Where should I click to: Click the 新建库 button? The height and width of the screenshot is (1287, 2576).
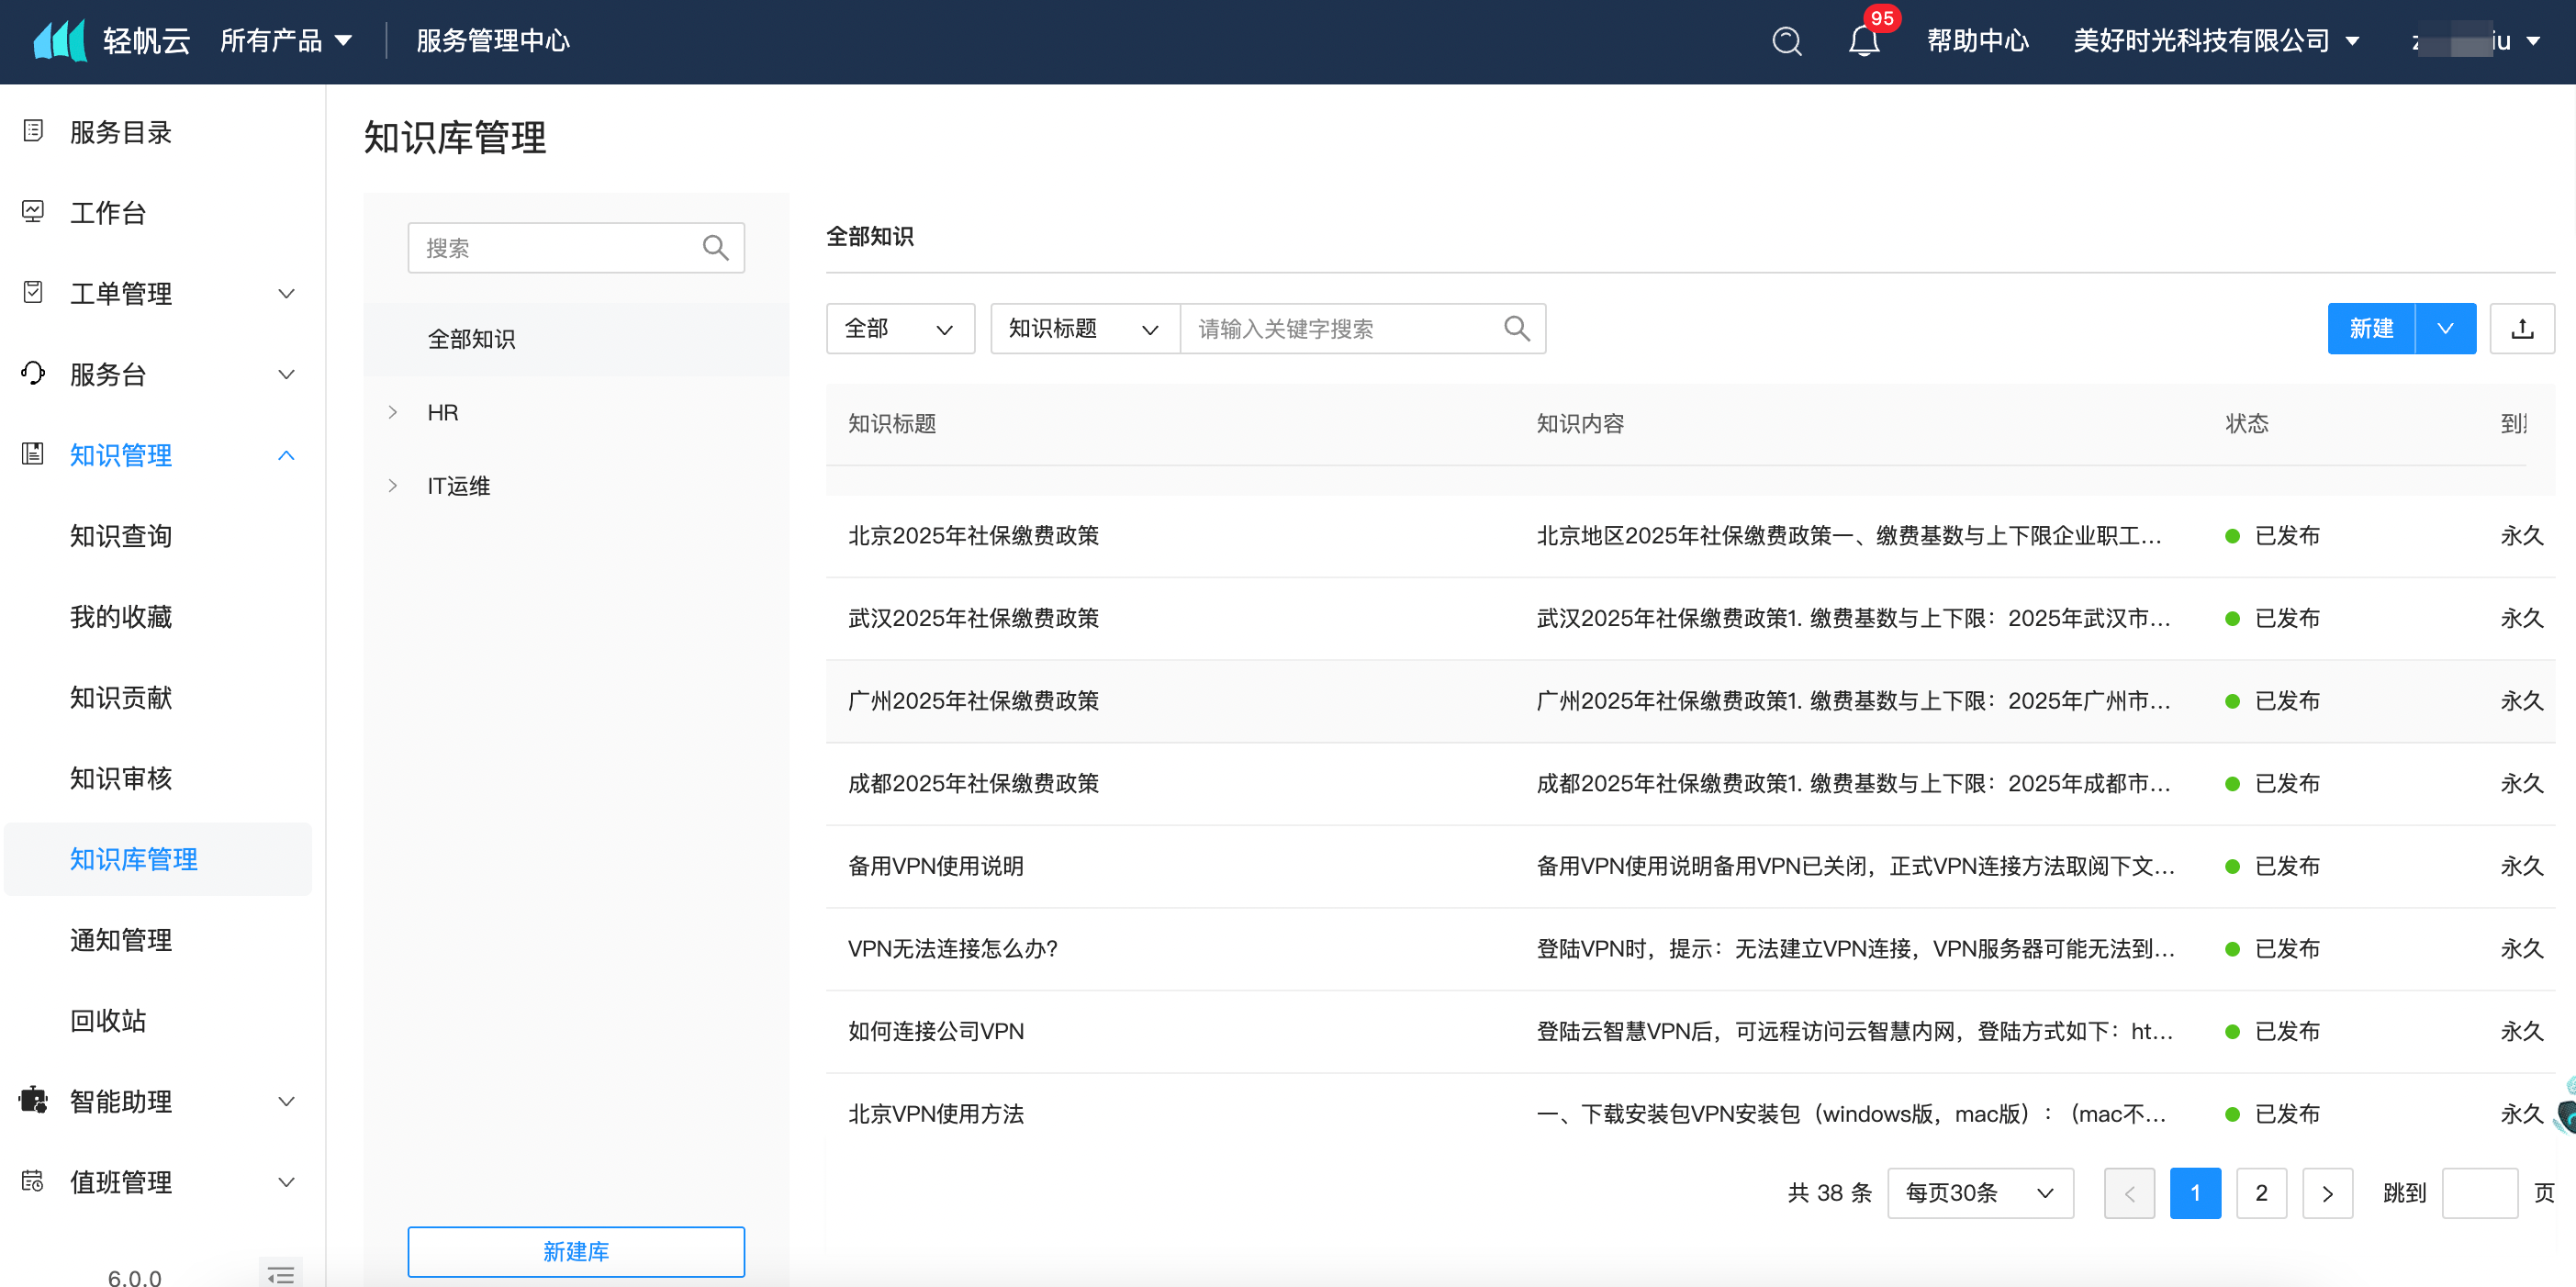pyautogui.click(x=576, y=1251)
